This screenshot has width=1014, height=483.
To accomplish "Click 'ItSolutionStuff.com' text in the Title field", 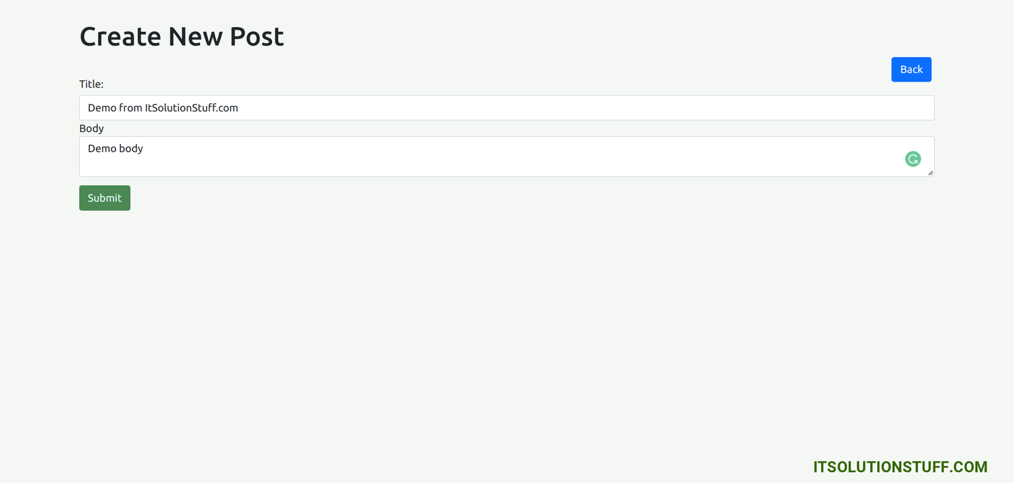I will [191, 108].
